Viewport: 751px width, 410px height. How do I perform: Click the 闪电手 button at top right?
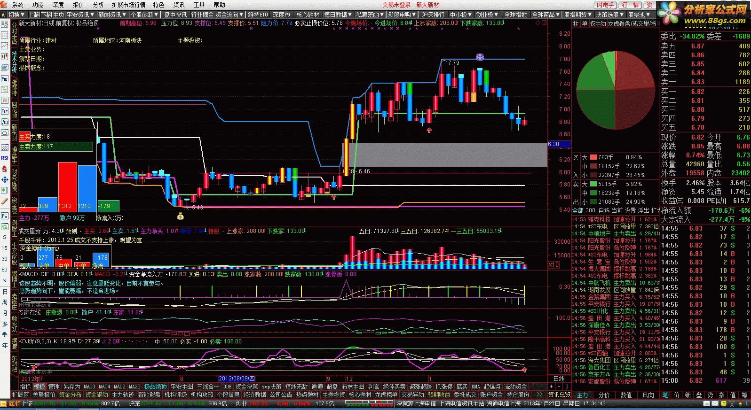click(x=606, y=5)
